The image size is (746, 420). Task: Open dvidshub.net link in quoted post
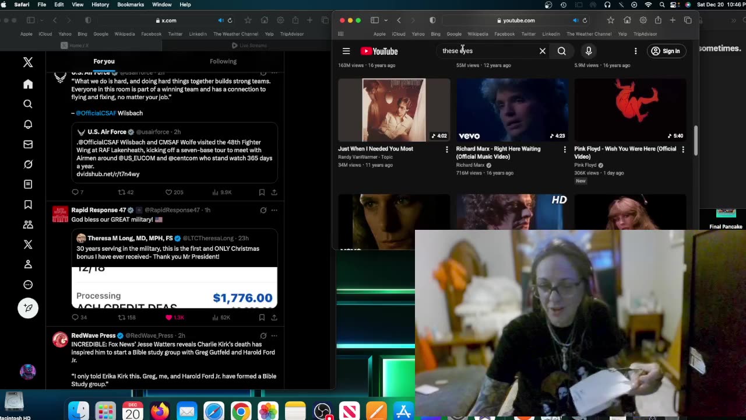pos(108,174)
